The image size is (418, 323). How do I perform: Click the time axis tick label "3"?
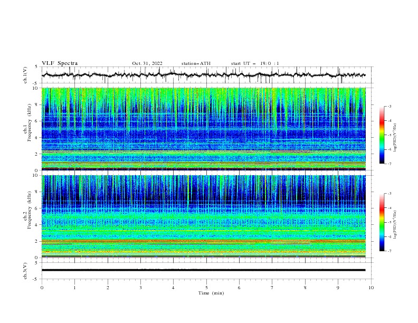click(140, 288)
